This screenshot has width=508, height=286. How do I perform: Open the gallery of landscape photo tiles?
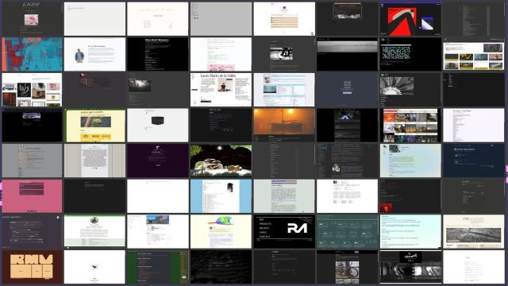474,54
